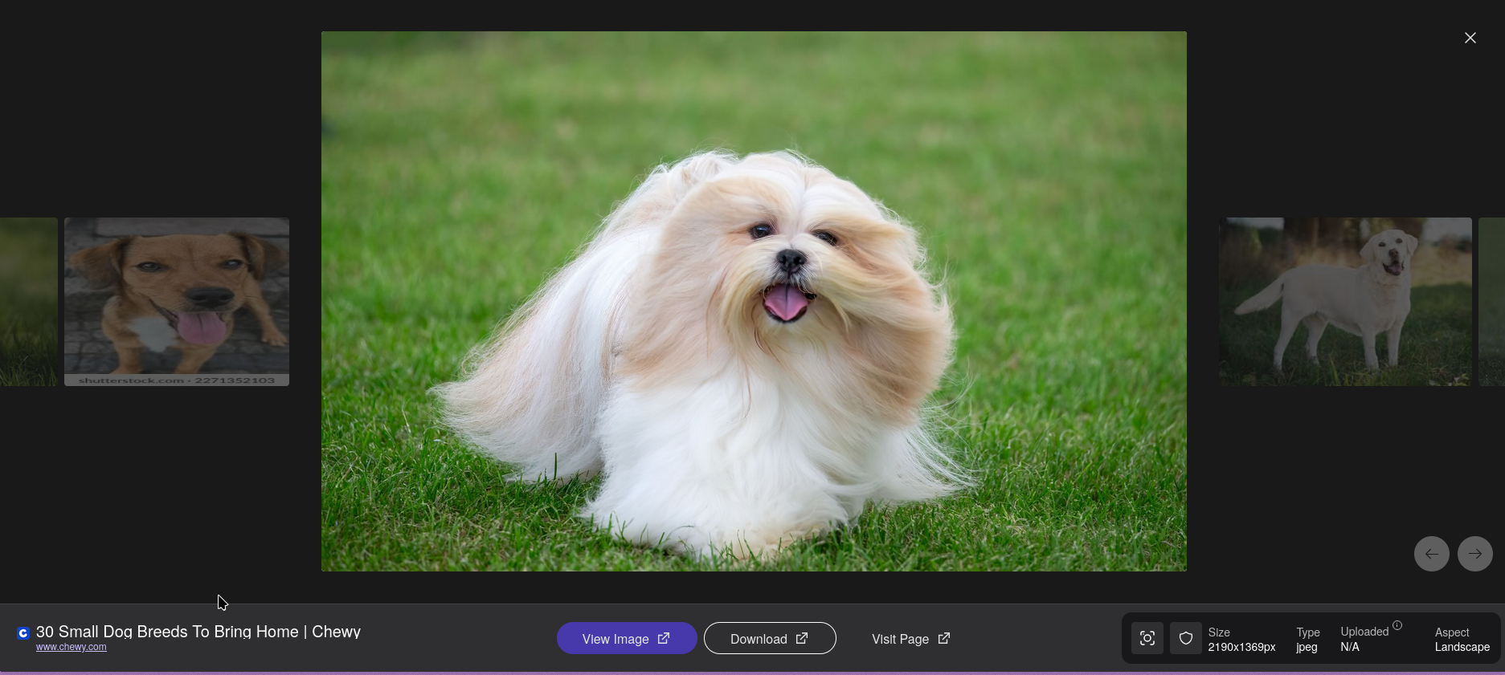1505x675 pixels.
Task: Select the white Labrador thumbnail
Action: pyautogui.click(x=1345, y=302)
